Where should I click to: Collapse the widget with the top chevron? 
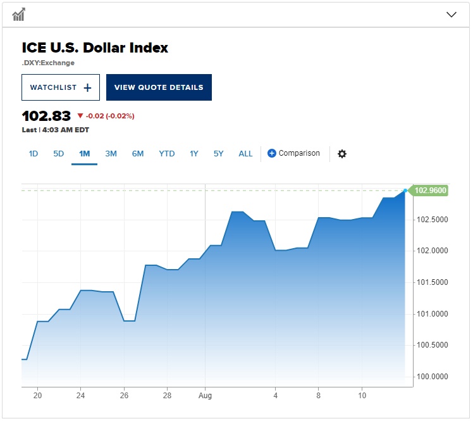[x=451, y=15]
